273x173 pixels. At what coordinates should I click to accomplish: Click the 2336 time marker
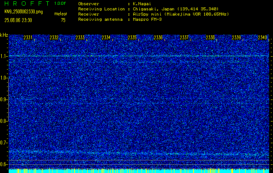pyautogui.click(x=158, y=38)
